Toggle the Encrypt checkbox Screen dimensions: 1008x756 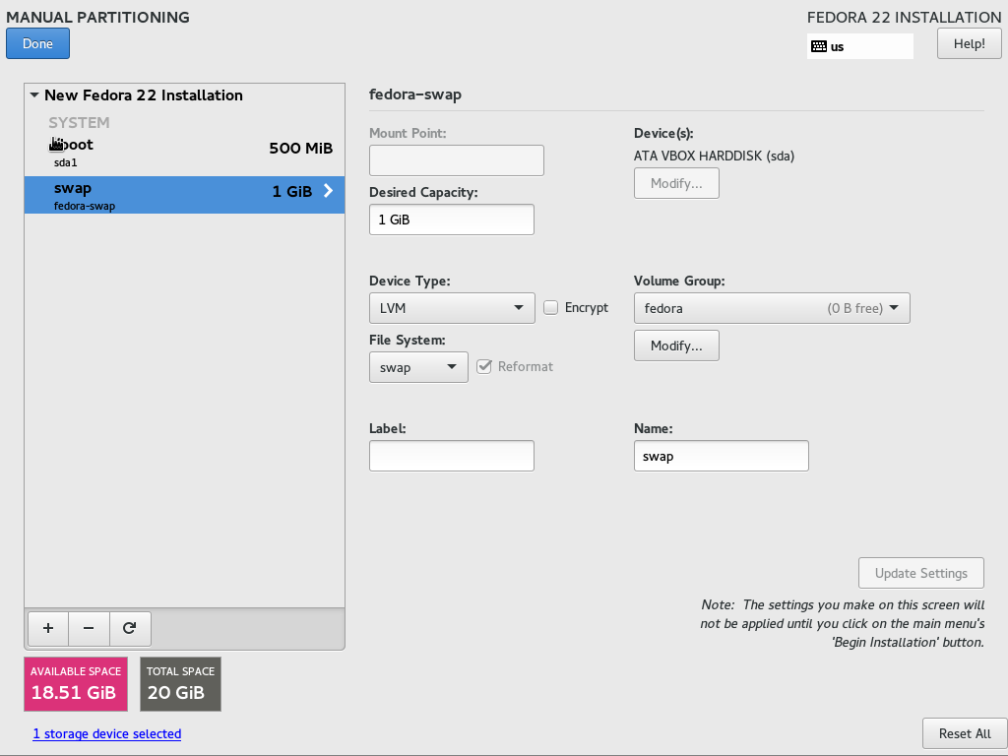pos(551,308)
